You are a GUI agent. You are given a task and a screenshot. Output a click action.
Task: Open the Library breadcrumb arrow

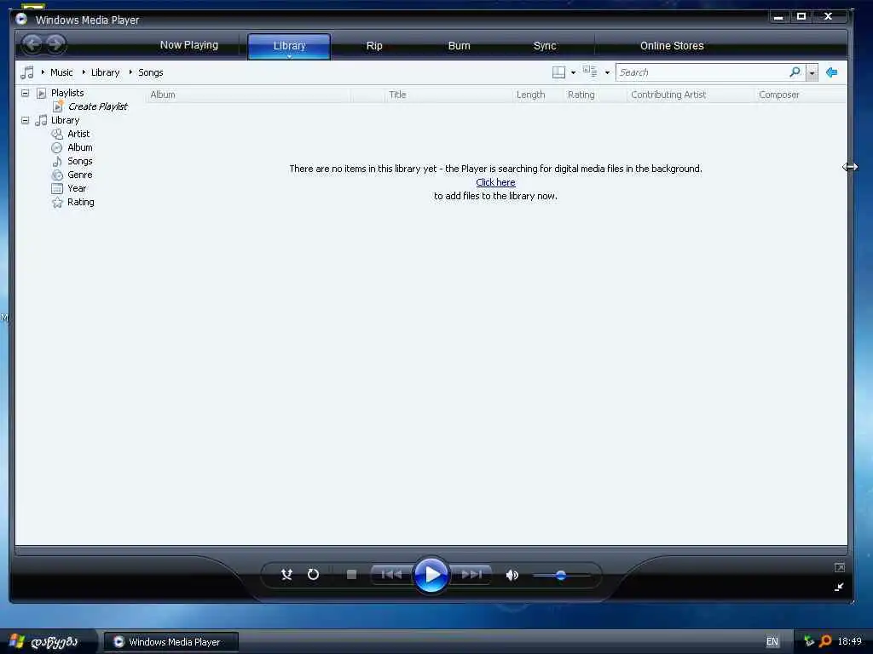(84, 72)
